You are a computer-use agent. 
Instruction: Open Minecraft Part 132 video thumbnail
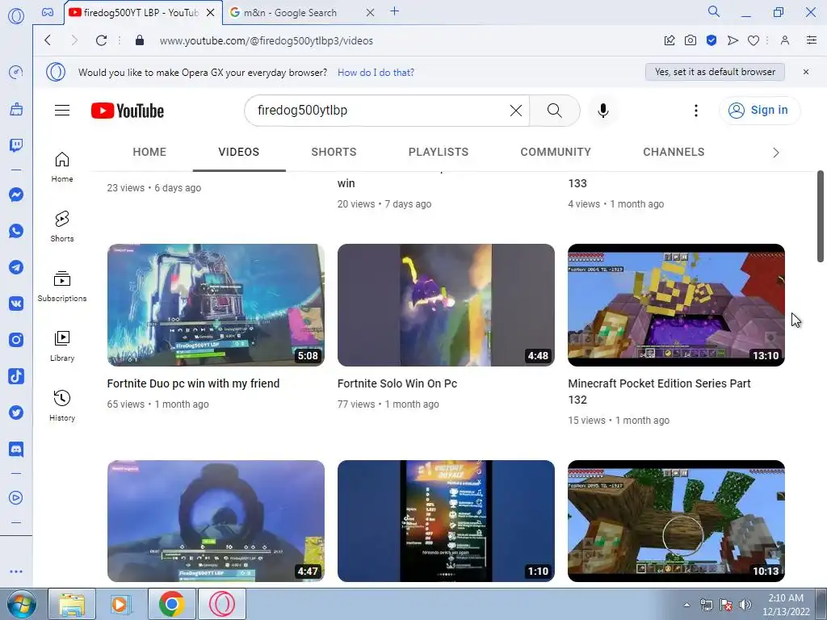point(676,304)
